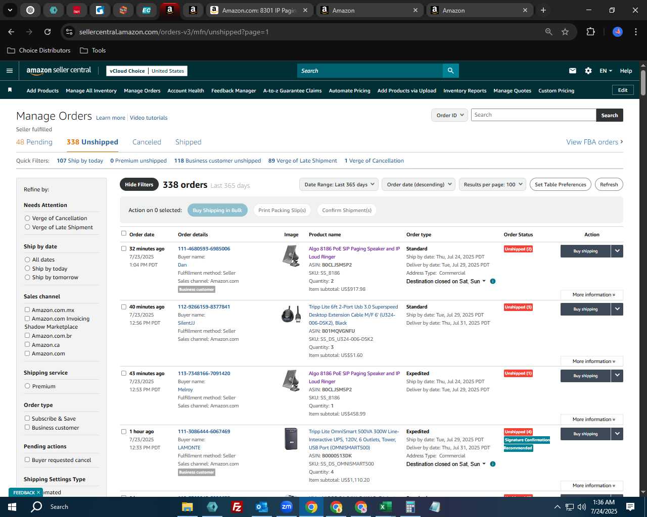The height and width of the screenshot is (517, 647).
Task: Open the Chrome three-dot menu
Action: tap(635, 32)
